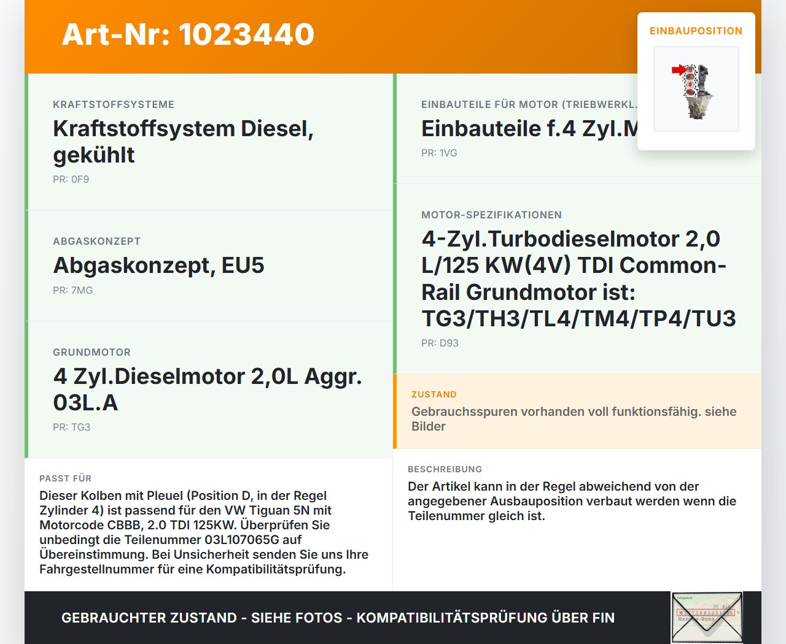Select the Kraftstoffsystem Diesel, gekühlt title
The height and width of the screenshot is (644, 786).
[x=183, y=142]
